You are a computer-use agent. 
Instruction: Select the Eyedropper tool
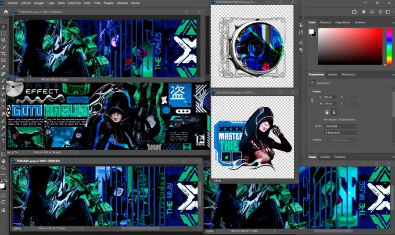(x=3, y=67)
